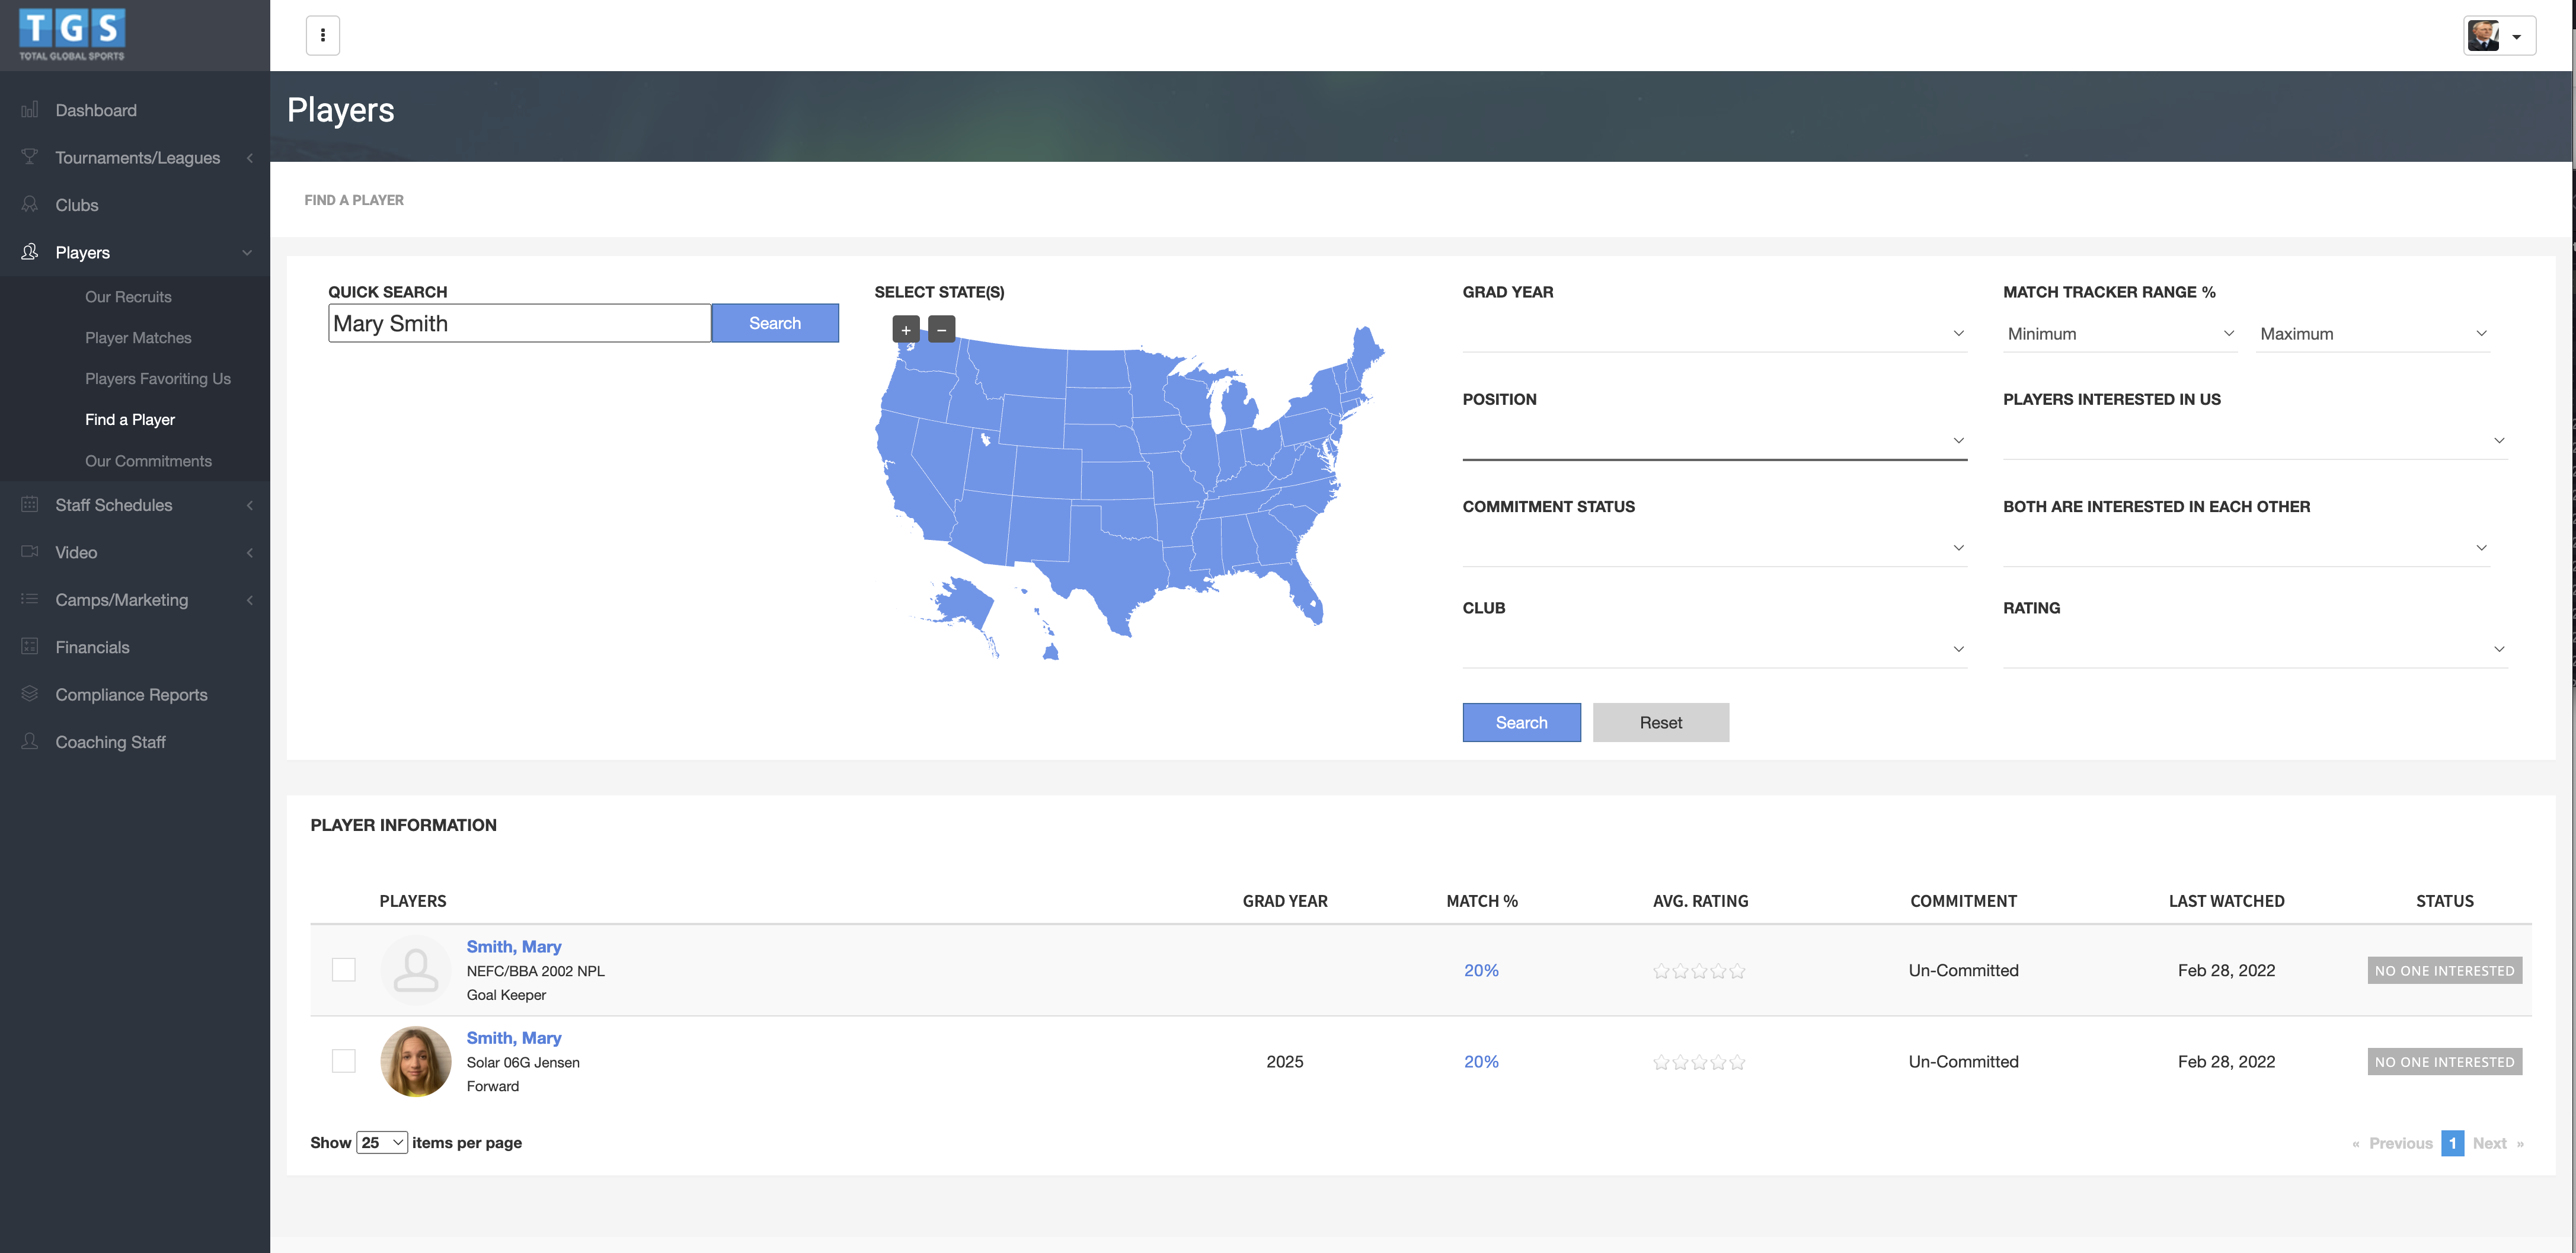Screen dimensions: 2576x1253
Task: Click the Tournaments/Leagues trophy icon
Action: pyautogui.click(x=30, y=157)
